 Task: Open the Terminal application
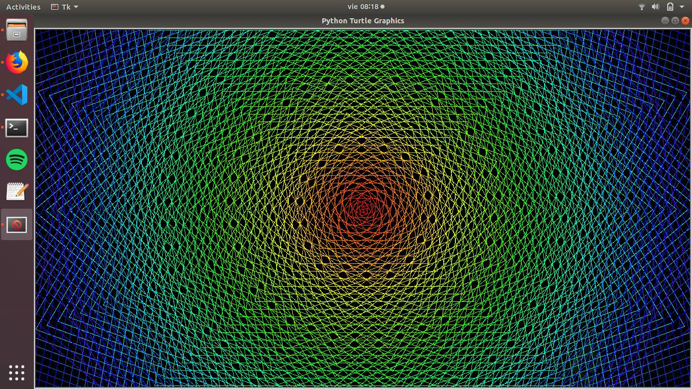pos(16,128)
